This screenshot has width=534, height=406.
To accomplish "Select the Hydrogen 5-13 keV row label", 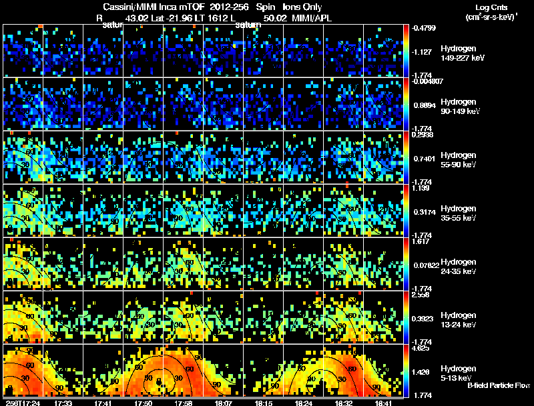I will pyautogui.click(x=459, y=373).
